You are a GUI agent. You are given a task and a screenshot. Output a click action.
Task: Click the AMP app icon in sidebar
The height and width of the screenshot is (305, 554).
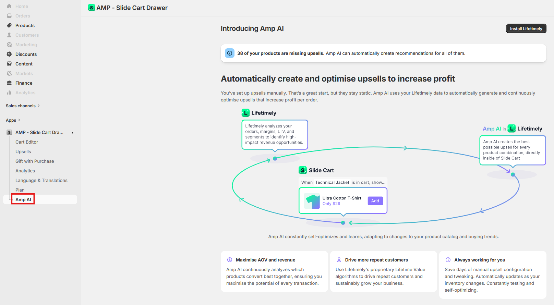click(9, 132)
